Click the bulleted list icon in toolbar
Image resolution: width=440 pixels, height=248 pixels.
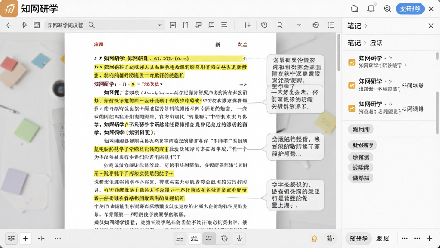click(x=331, y=25)
